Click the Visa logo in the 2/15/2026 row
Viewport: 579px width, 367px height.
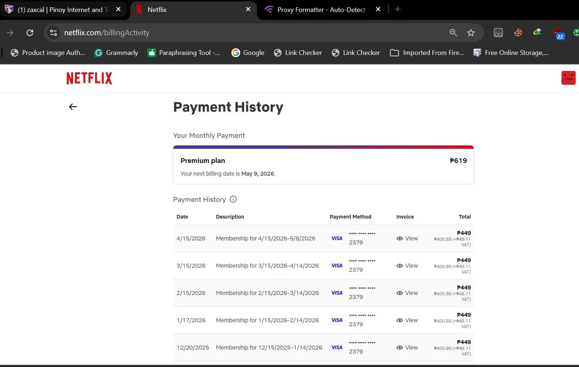[x=337, y=293]
